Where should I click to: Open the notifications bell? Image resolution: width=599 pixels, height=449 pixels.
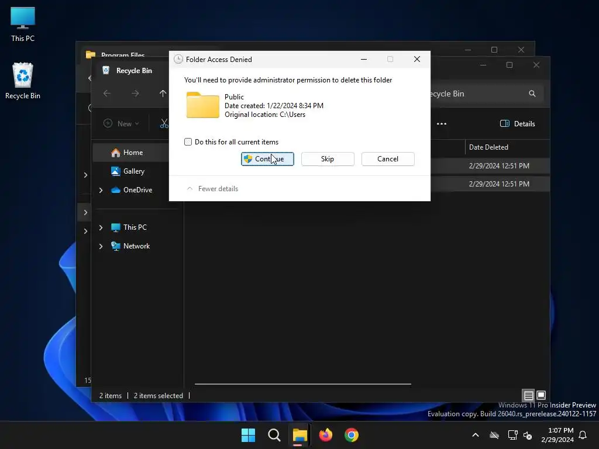coord(583,435)
